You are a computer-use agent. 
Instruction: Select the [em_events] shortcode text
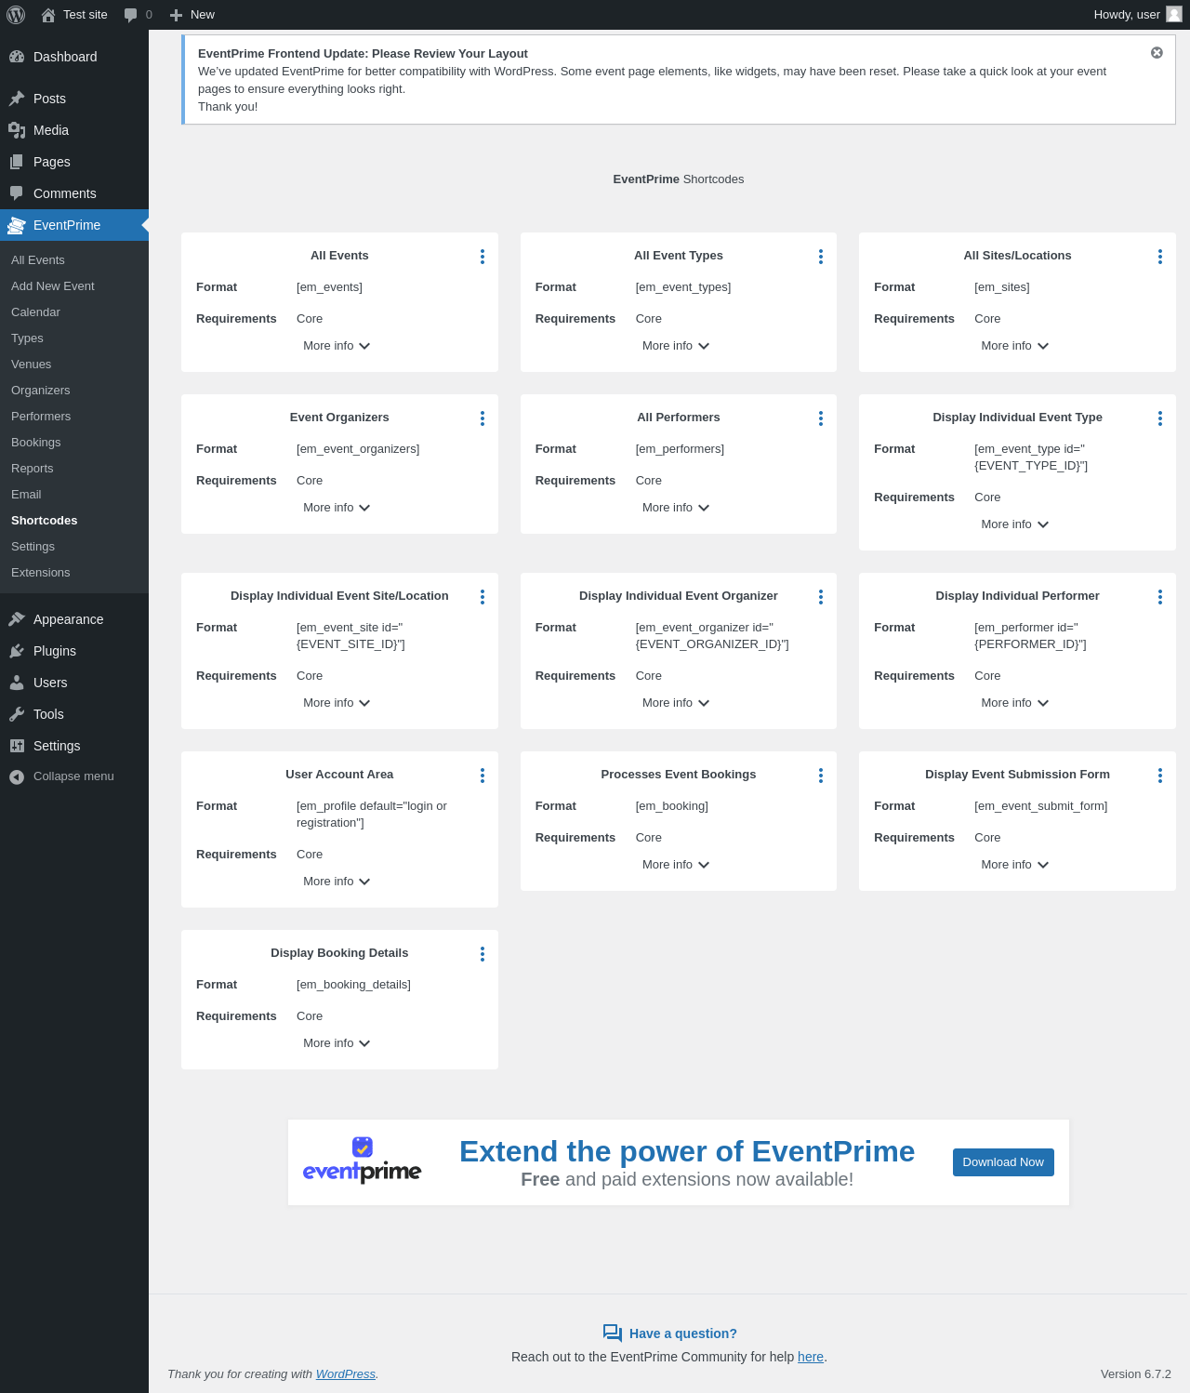329,287
